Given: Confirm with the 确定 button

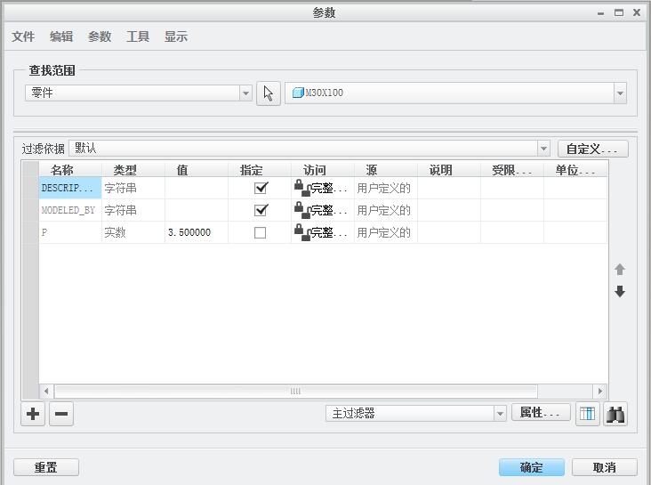Looking at the screenshot, I should click(532, 467).
